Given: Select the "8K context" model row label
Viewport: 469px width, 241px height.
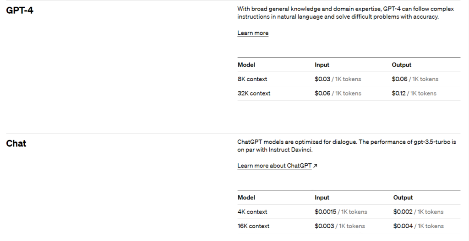Looking at the screenshot, I should [x=252, y=79].
